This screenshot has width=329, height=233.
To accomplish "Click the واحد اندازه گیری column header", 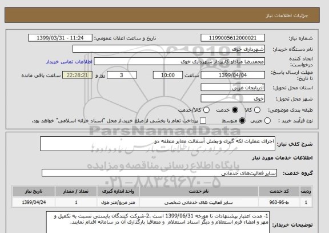I will point(118,191).
